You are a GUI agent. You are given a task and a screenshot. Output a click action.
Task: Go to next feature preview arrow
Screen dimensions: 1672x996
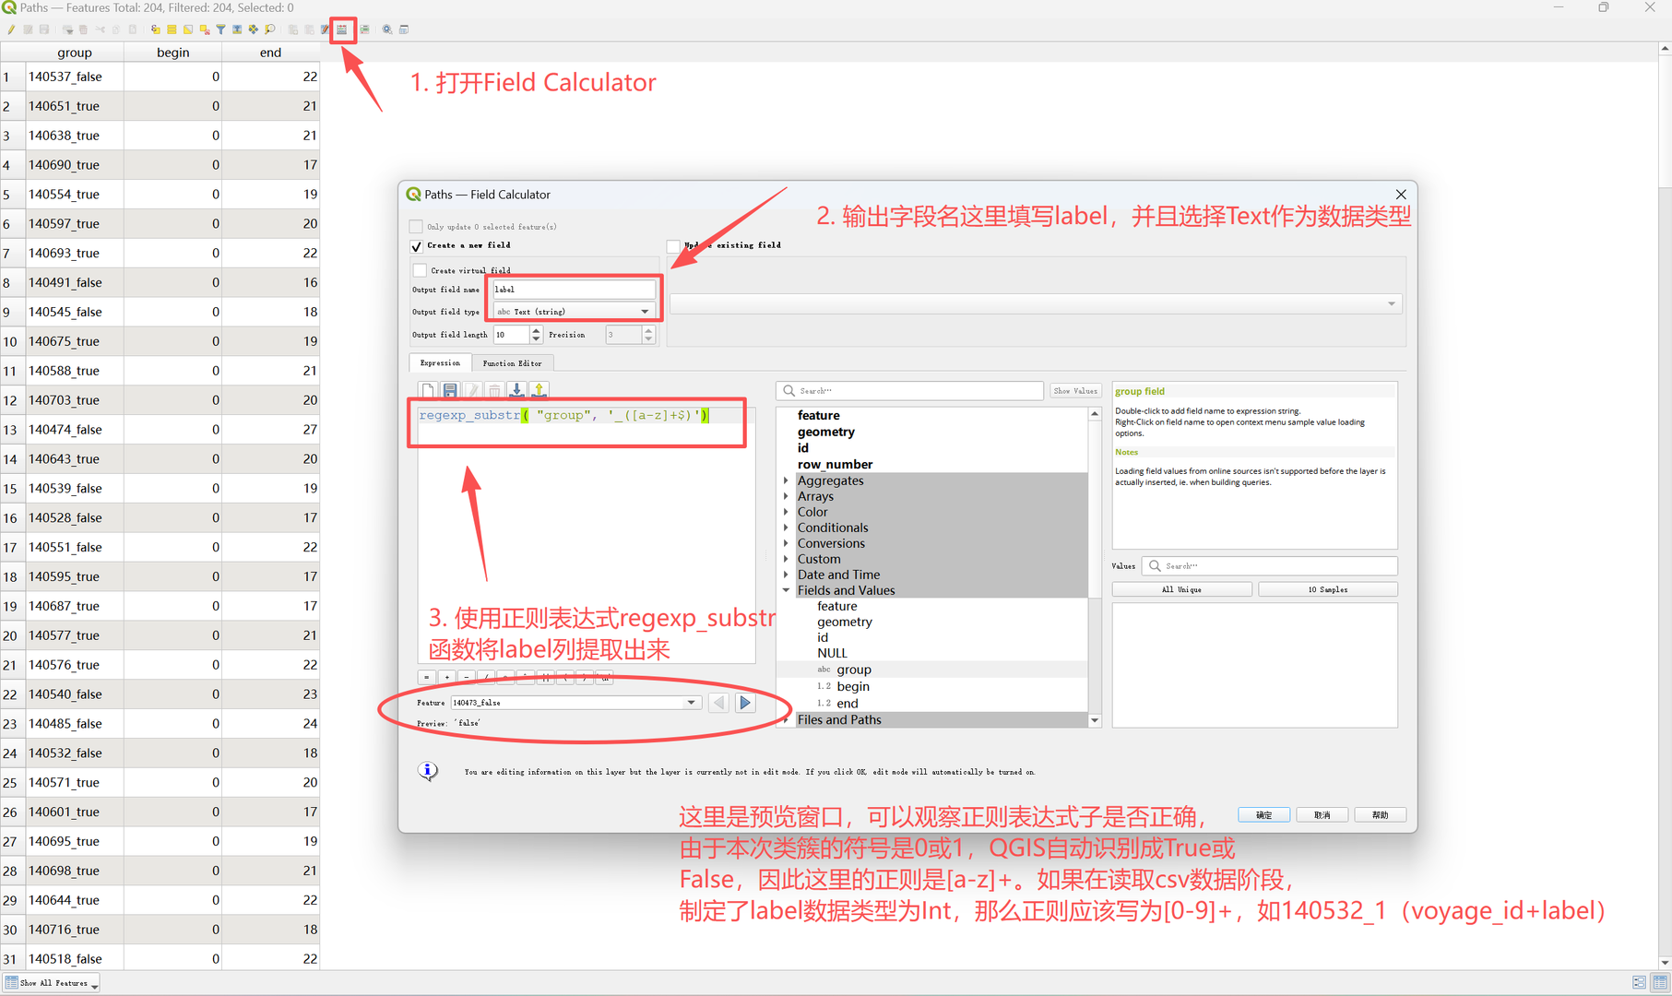pyautogui.click(x=745, y=703)
